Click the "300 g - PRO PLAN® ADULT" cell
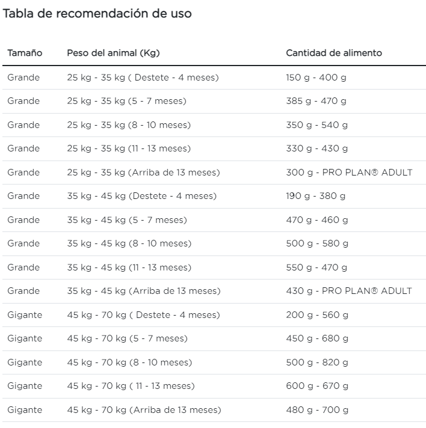Image resolution: width=426 pixels, height=428 pixels. click(x=349, y=173)
